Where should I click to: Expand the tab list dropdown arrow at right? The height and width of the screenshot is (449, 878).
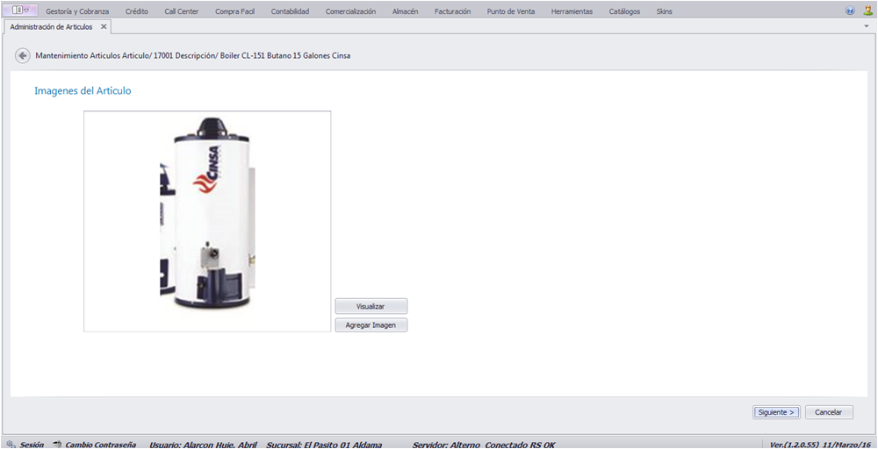click(x=867, y=26)
